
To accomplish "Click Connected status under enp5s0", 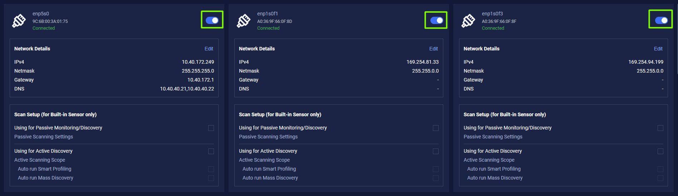I will pos(44,28).
